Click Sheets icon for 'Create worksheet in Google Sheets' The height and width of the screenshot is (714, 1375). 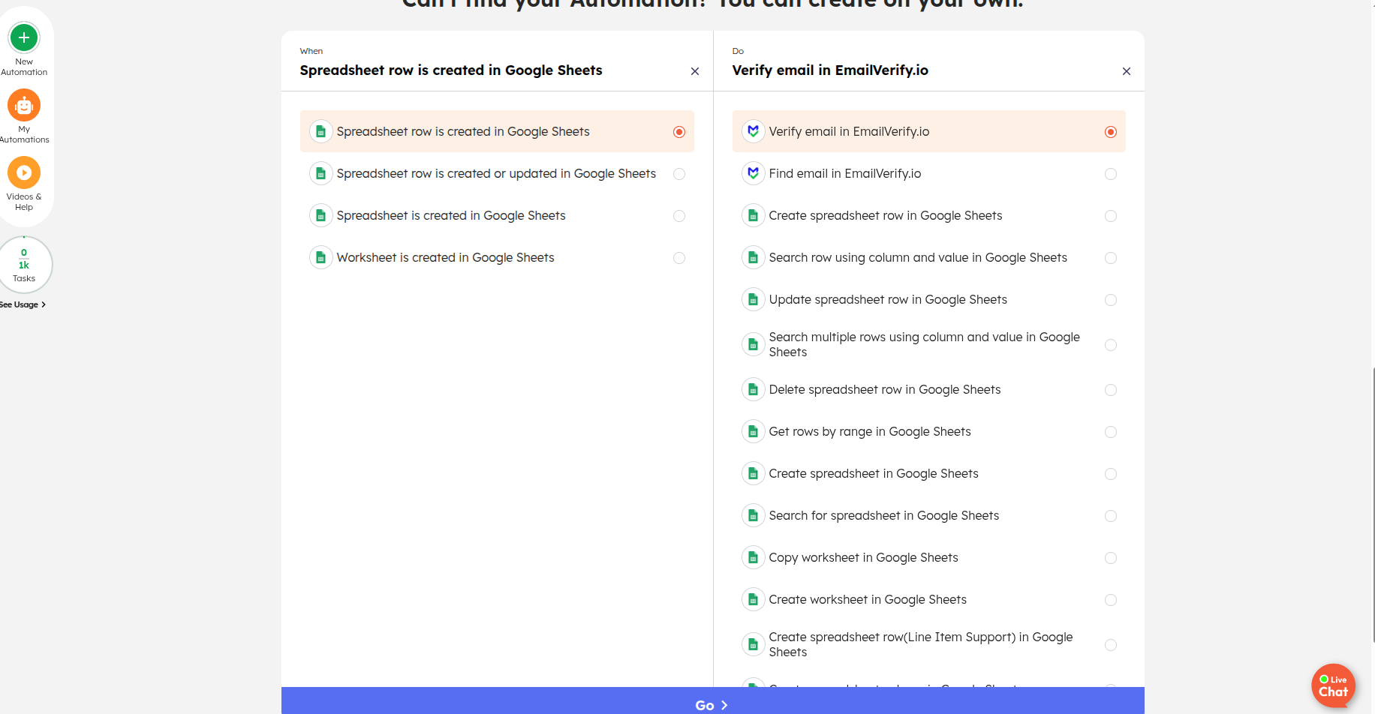(x=754, y=600)
